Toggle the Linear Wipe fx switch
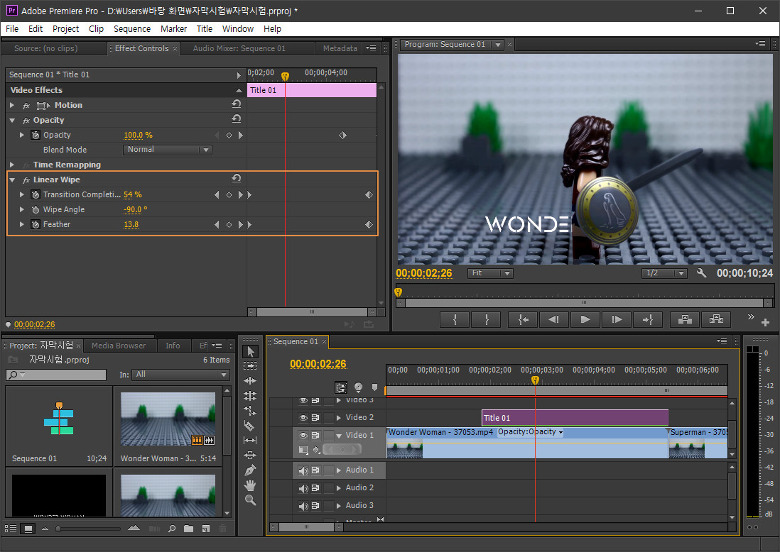 pyautogui.click(x=26, y=180)
